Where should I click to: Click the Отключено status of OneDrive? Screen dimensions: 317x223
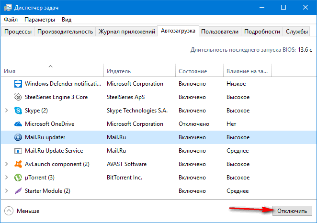[193, 124]
